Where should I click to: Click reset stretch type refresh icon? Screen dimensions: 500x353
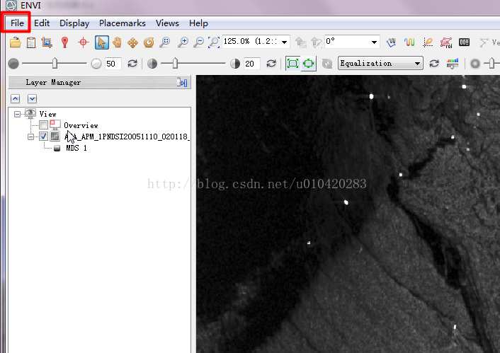click(434, 64)
